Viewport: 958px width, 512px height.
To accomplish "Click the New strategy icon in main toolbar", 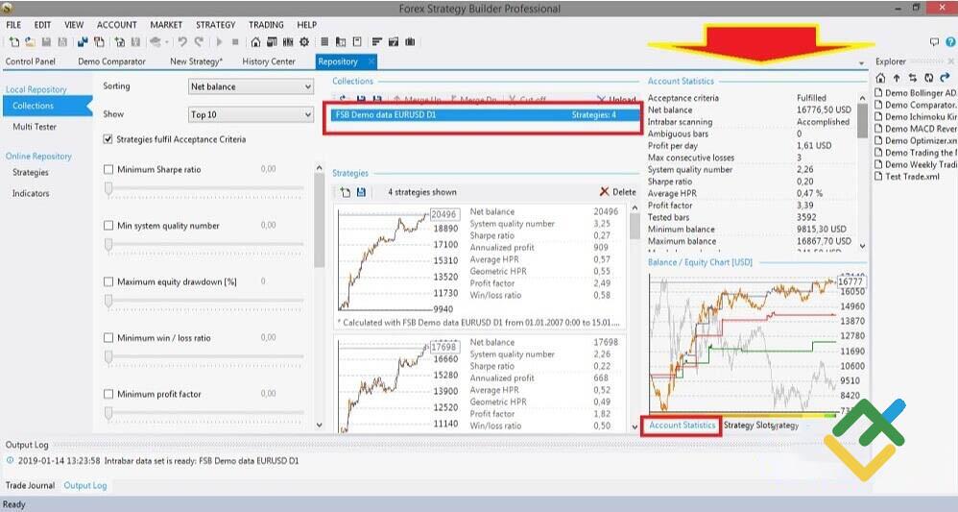I will coord(14,42).
